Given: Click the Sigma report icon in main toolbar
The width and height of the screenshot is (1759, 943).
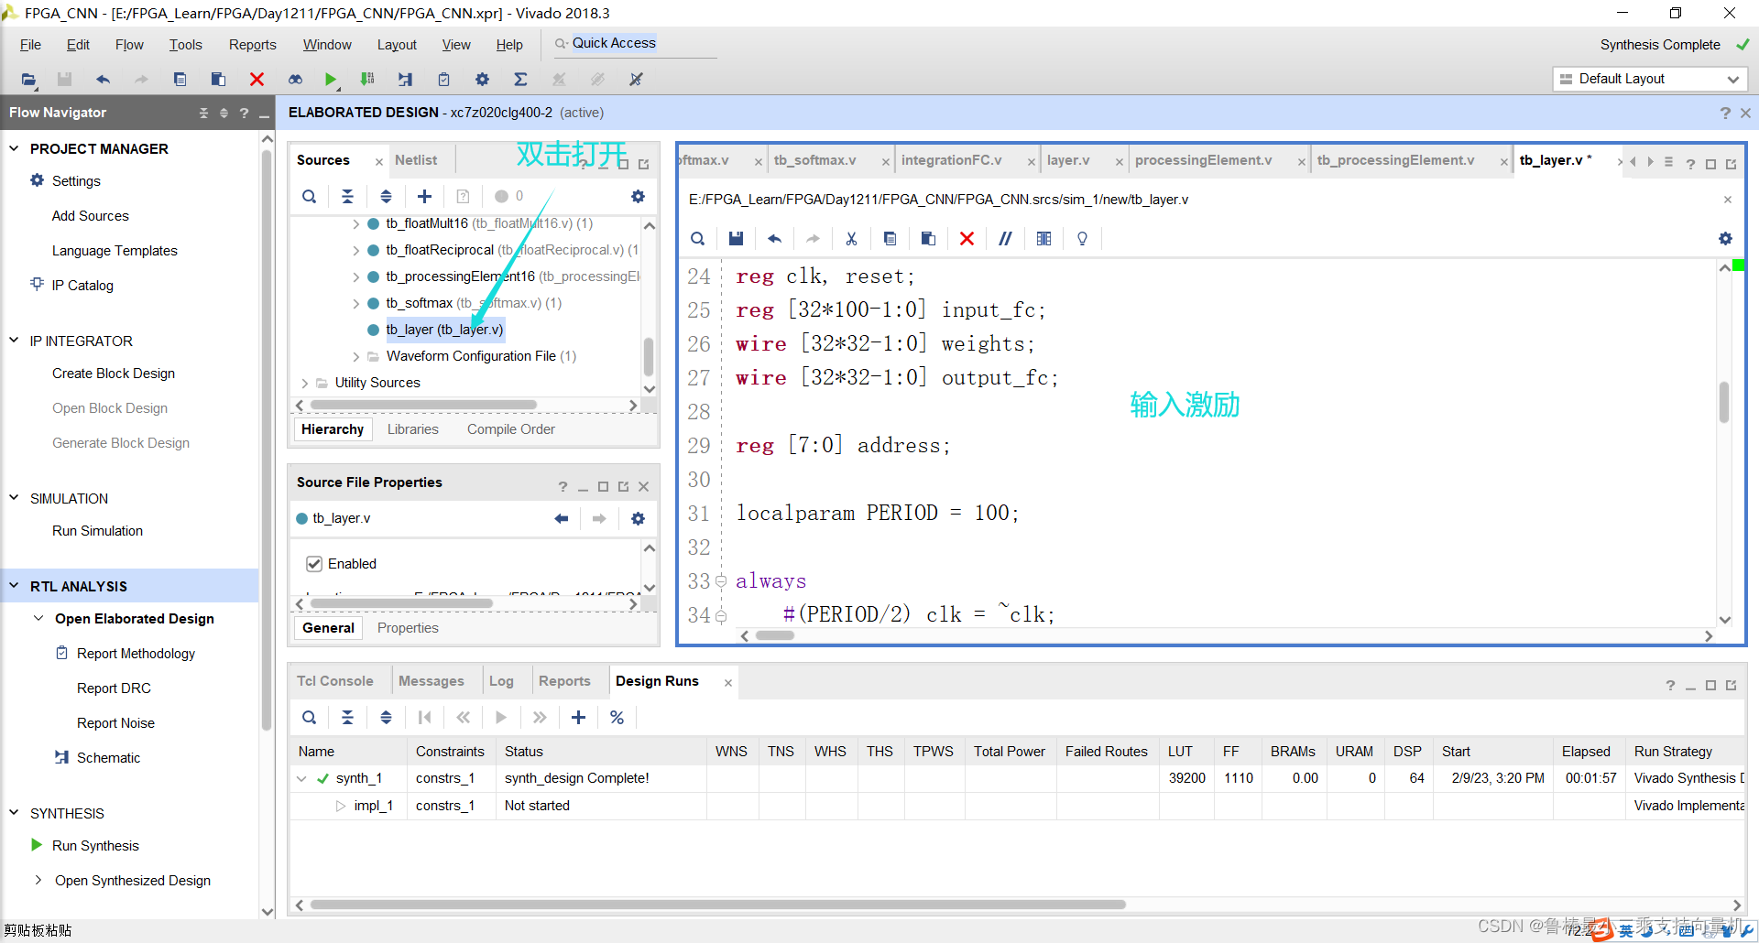Looking at the screenshot, I should point(520,80).
